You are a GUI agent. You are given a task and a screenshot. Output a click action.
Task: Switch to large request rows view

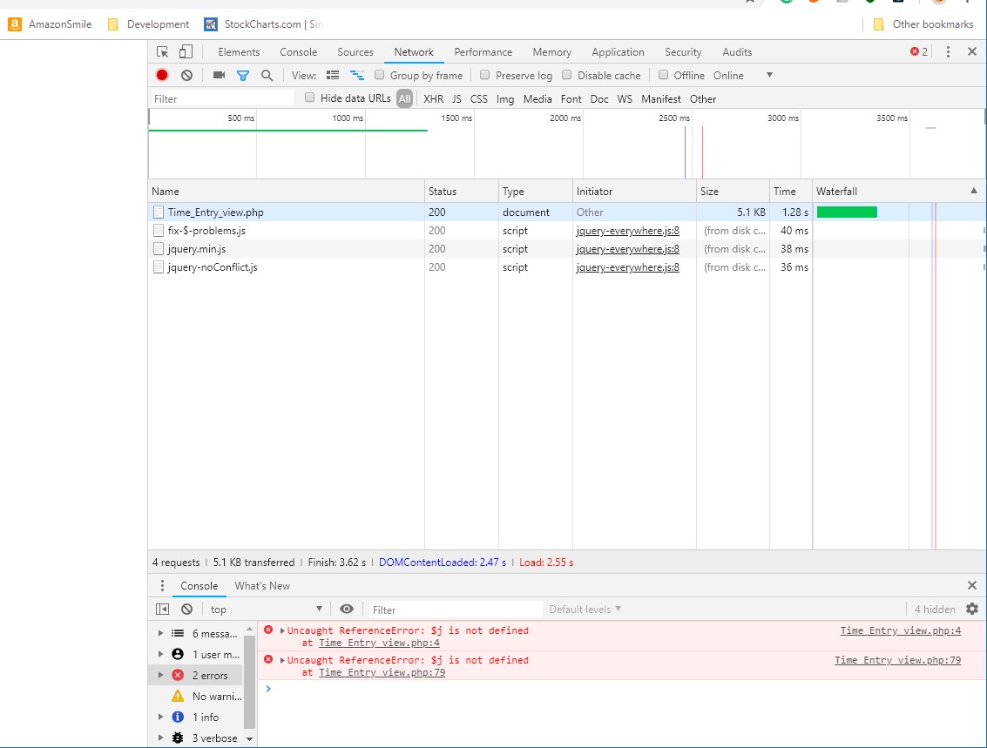(x=333, y=76)
